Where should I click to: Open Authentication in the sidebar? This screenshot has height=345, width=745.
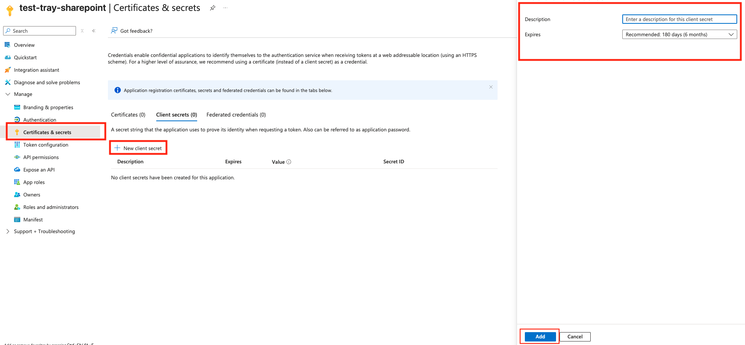tap(40, 120)
